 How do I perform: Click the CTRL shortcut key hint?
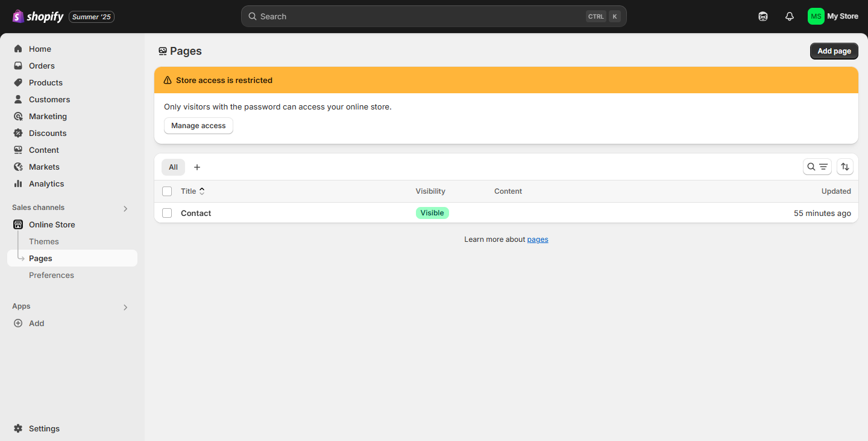596,16
